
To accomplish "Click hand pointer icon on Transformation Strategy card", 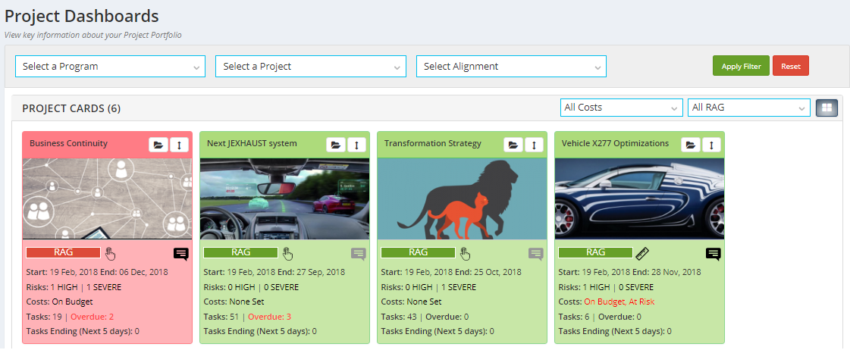I will (465, 253).
